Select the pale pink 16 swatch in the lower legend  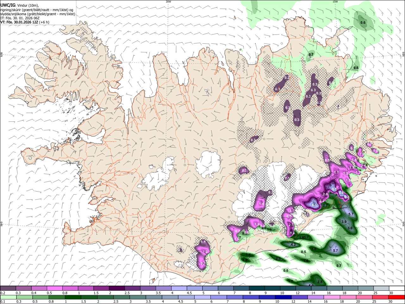click(x=332, y=297)
